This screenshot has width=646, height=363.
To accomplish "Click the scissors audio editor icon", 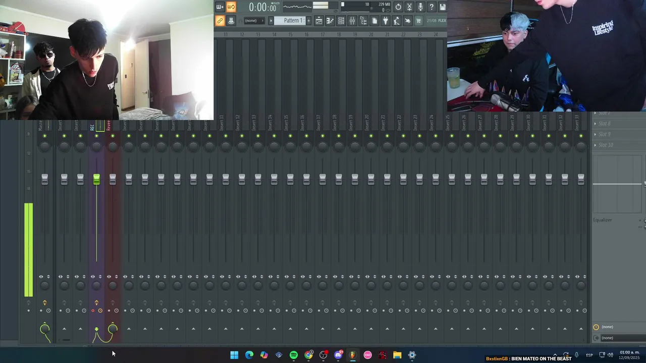I will (409, 7).
